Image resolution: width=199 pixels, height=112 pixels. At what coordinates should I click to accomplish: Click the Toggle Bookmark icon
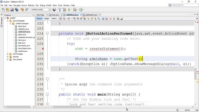(99, 19)
